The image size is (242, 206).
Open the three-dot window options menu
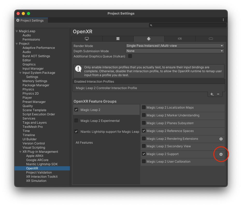coord(223,20)
